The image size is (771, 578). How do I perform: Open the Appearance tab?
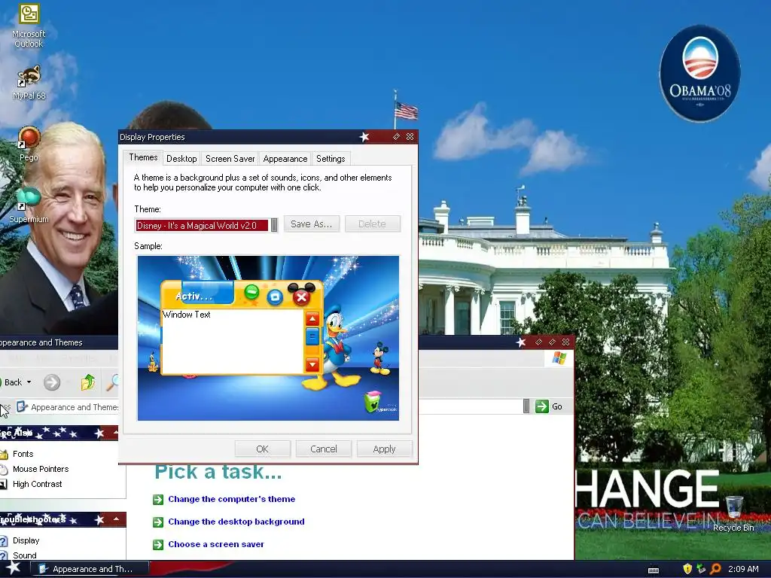point(285,159)
